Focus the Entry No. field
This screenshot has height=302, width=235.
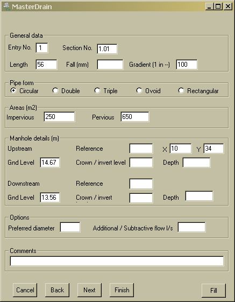point(42,48)
